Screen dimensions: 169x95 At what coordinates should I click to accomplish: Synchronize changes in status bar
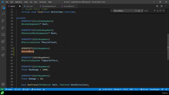[x=18, y=89]
